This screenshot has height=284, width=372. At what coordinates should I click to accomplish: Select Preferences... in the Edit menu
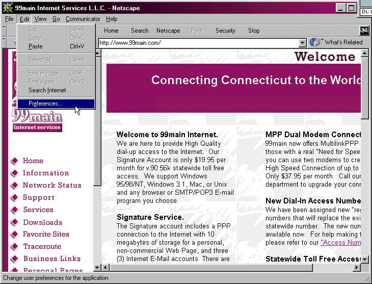pos(56,104)
